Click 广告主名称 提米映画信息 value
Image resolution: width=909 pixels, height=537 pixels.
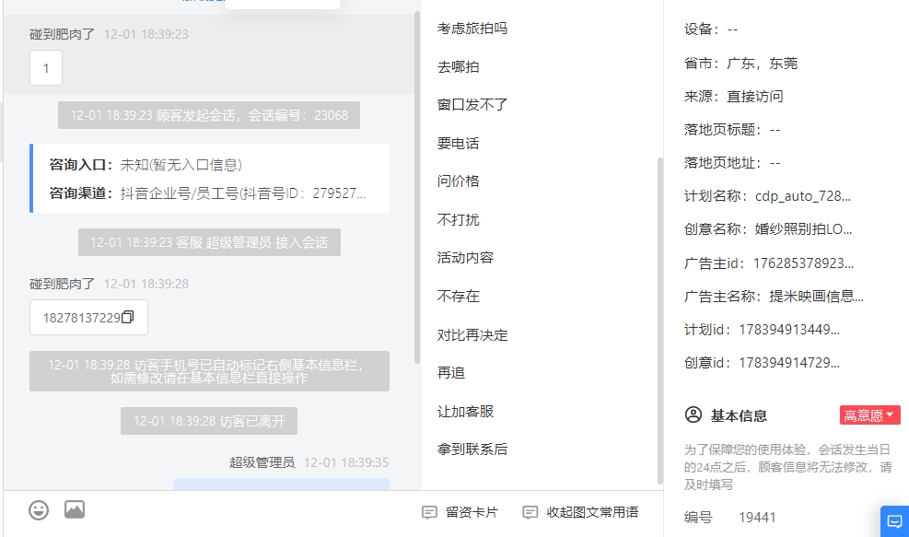pos(816,297)
